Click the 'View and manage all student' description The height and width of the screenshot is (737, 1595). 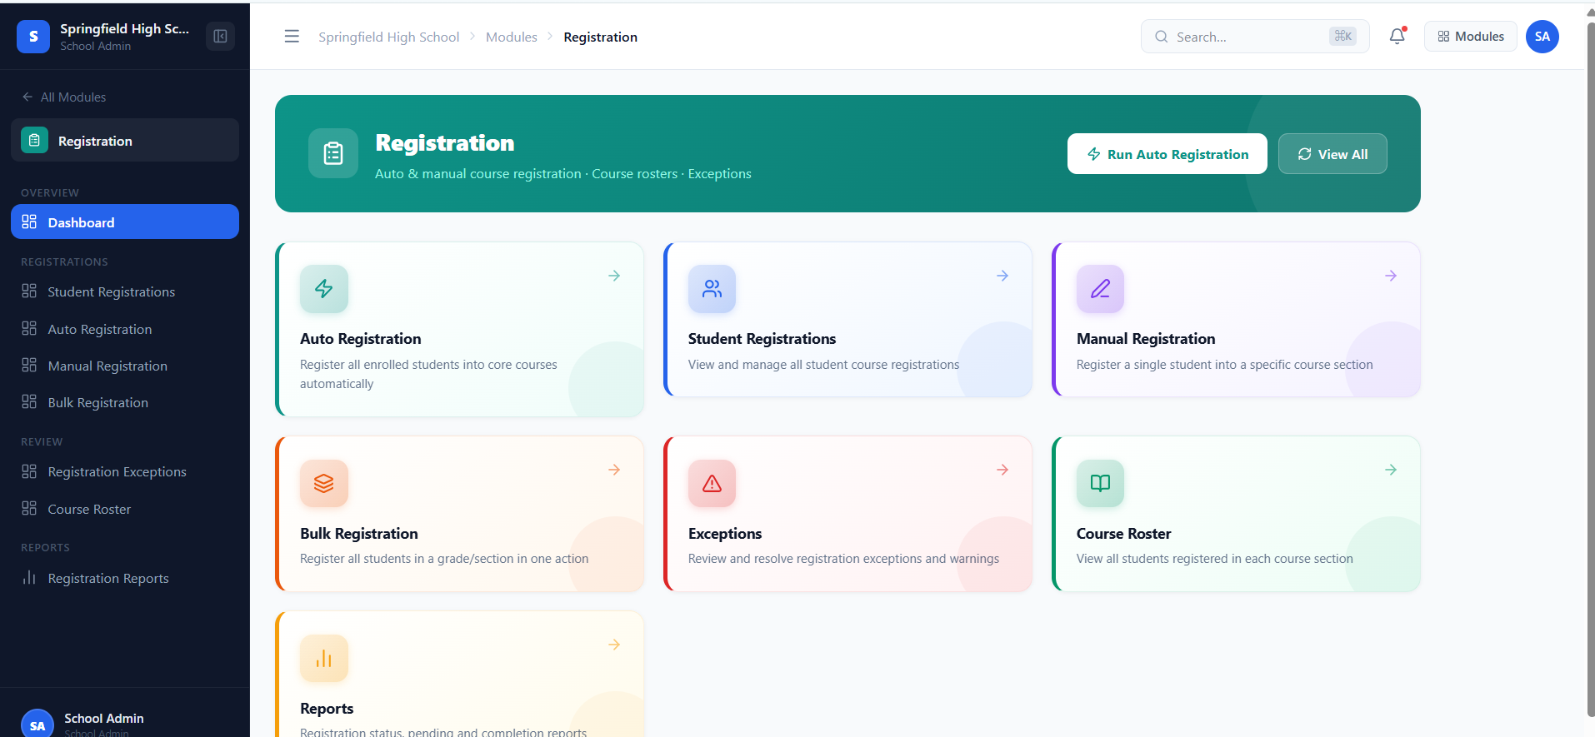click(823, 365)
